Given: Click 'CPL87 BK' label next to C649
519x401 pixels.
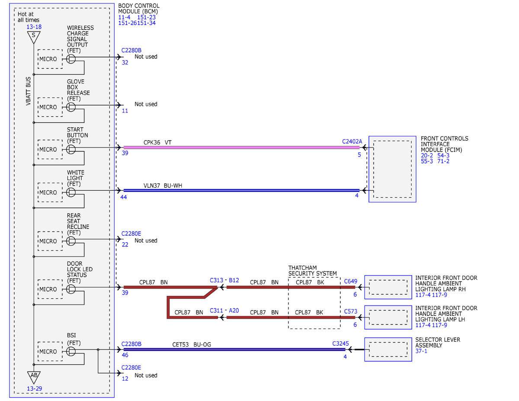Looking at the screenshot, I should (309, 282).
